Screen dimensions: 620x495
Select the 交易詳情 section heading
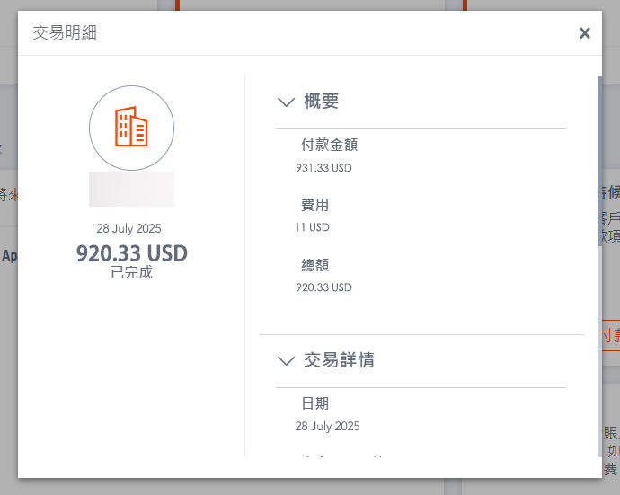coord(339,359)
